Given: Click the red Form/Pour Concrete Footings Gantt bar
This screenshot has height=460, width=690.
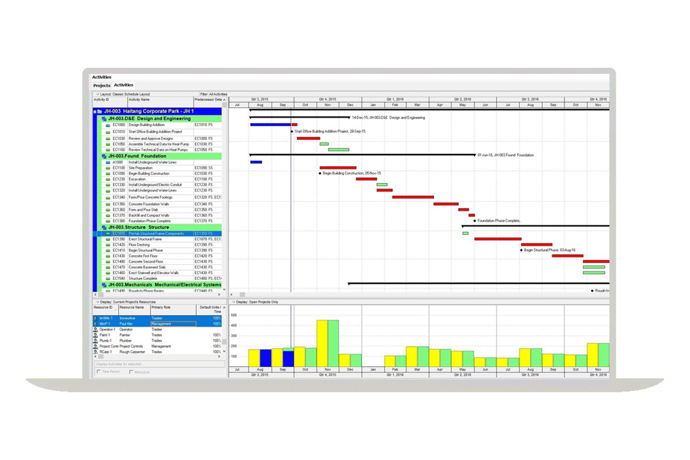Looking at the screenshot, I should [x=413, y=197].
